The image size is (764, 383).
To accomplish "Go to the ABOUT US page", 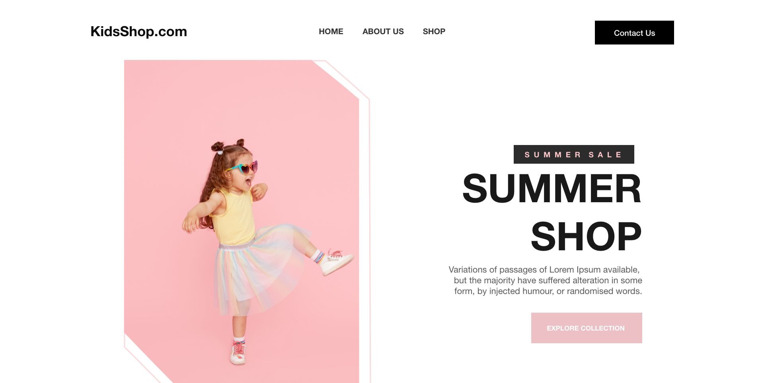I will (x=383, y=31).
